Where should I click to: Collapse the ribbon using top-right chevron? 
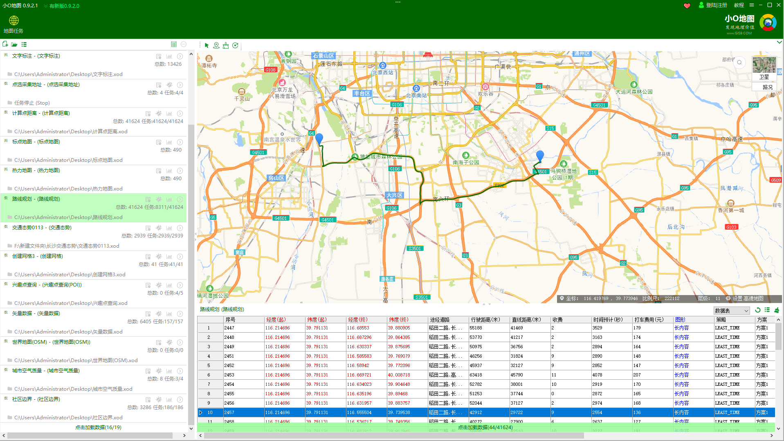point(780,42)
